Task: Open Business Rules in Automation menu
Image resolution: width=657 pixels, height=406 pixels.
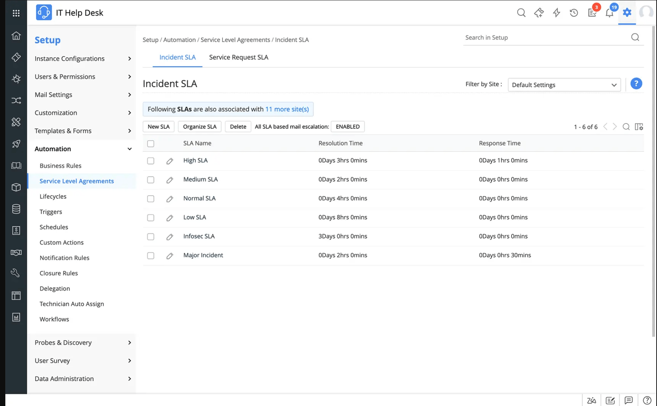Action: coord(60,165)
